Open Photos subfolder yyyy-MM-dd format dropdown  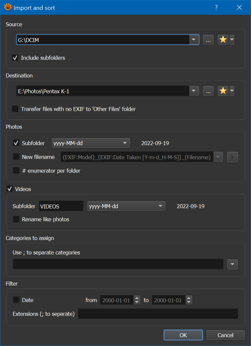tap(125, 143)
